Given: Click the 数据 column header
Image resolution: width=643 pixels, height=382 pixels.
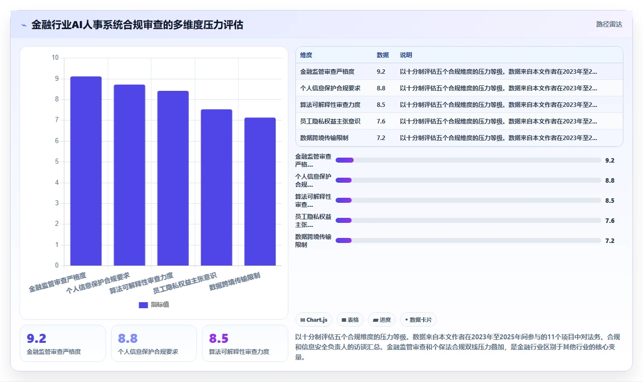Looking at the screenshot, I should 383,55.
